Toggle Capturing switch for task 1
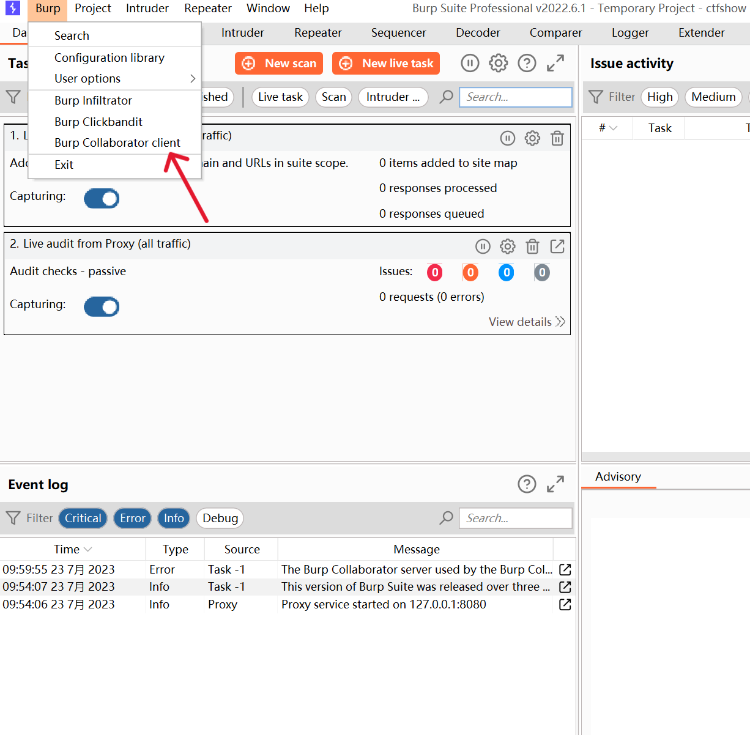This screenshot has height=735, width=750. [102, 199]
